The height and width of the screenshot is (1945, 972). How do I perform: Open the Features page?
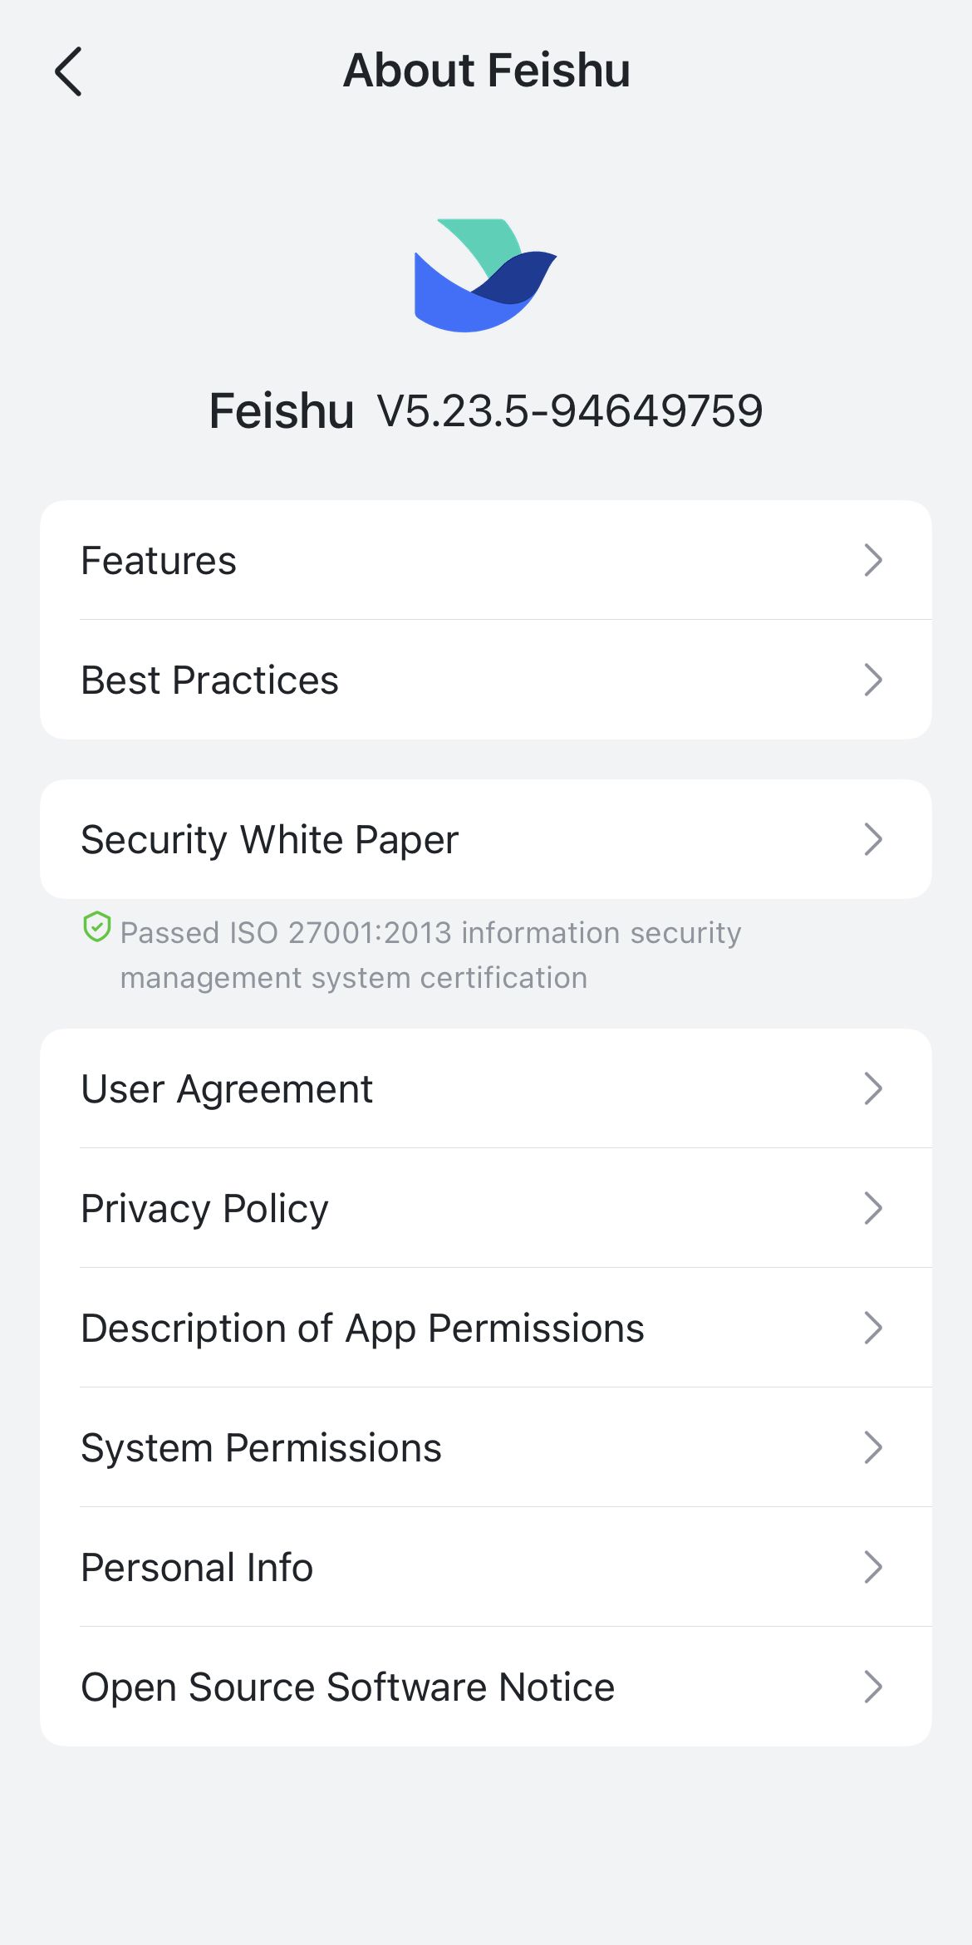(159, 561)
